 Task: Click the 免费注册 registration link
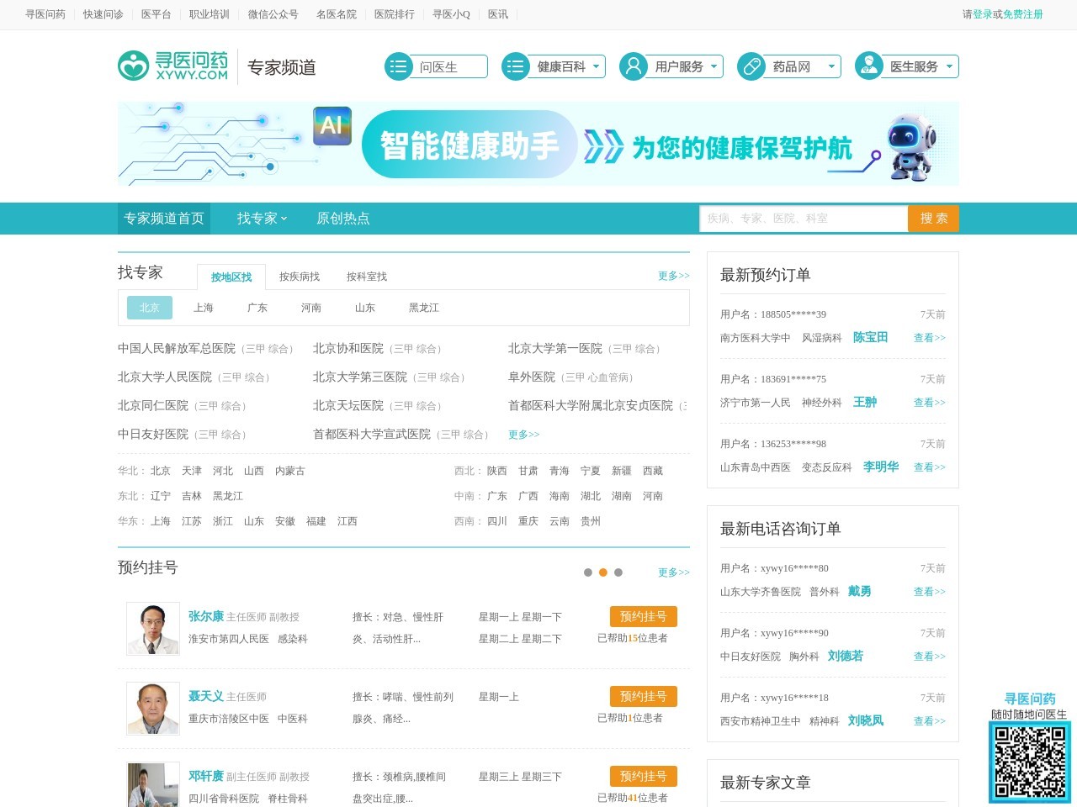coord(1023,13)
